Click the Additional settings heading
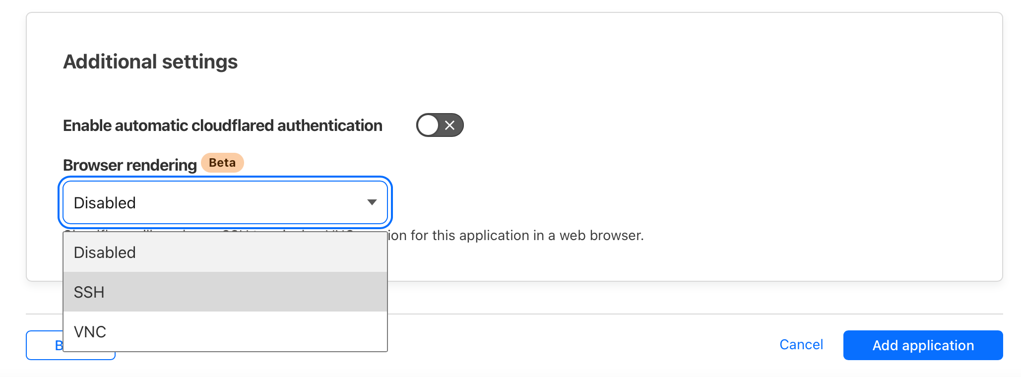The width and height of the screenshot is (1021, 377). pyautogui.click(x=150, y=62)
